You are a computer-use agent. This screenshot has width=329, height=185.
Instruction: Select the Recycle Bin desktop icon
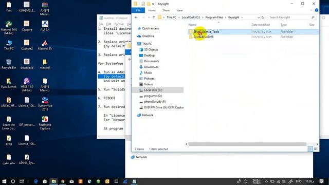click(9, 64)
